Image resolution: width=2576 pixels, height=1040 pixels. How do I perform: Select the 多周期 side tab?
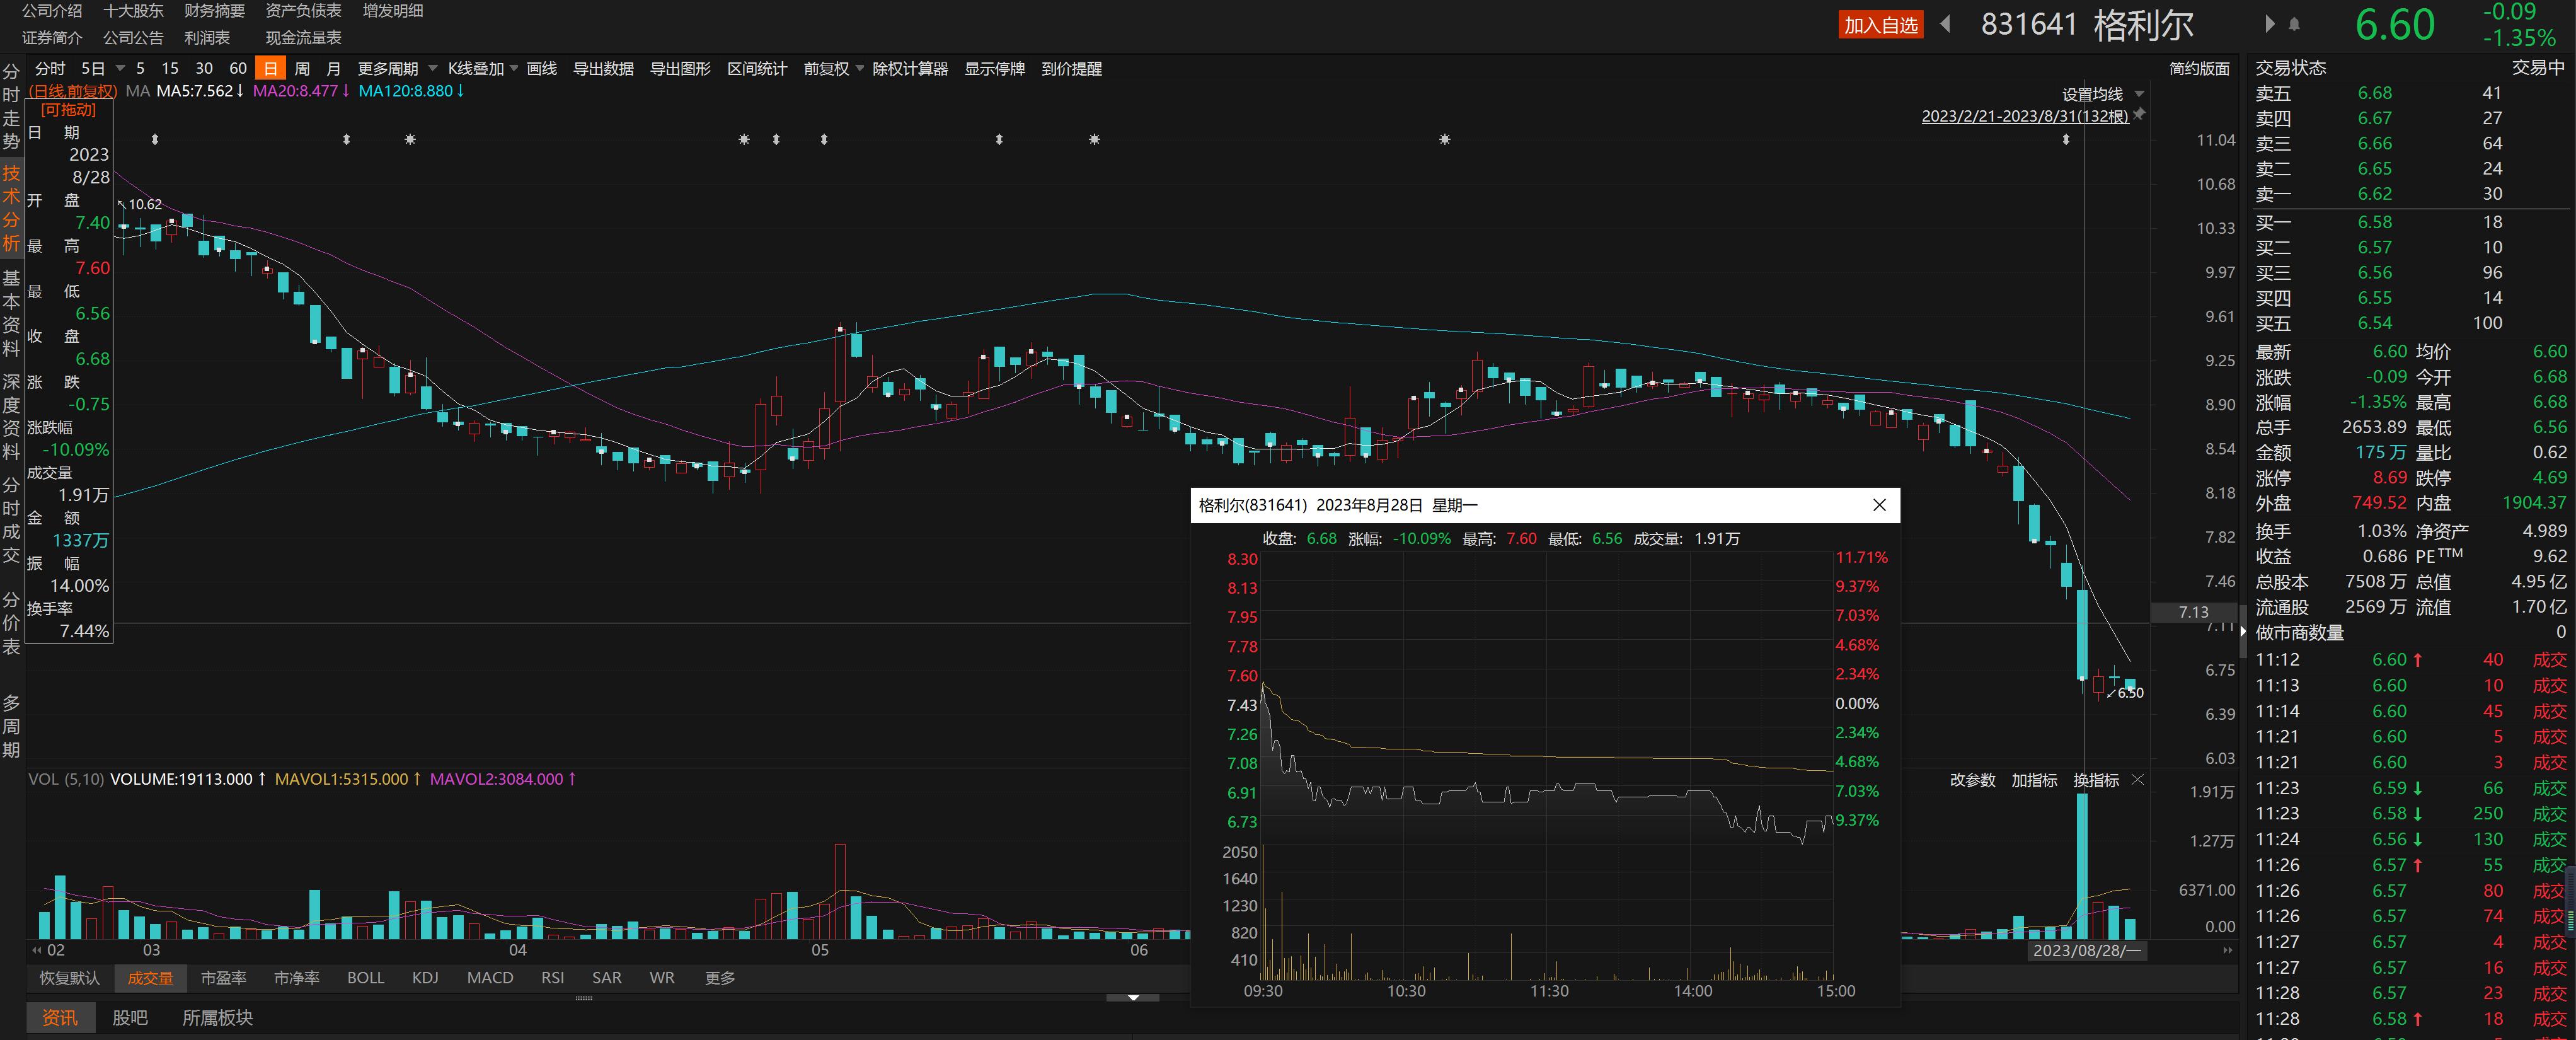(11, 726)
